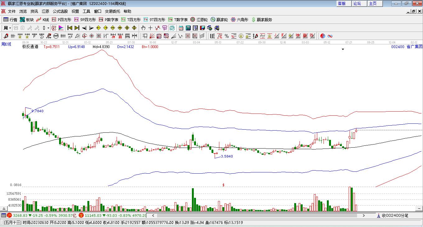Click the 客服 button
The width and height of the screenshot is (423, 227).
coord(342,3)
